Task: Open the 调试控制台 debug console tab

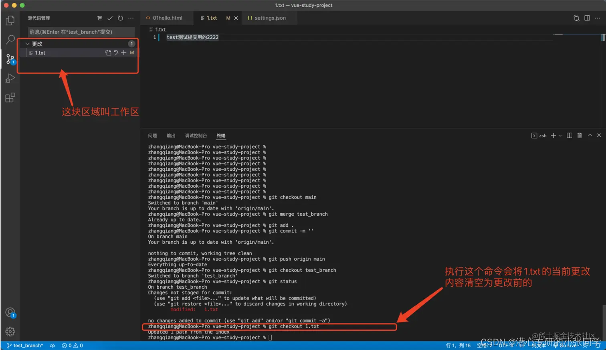Action: 196,136
